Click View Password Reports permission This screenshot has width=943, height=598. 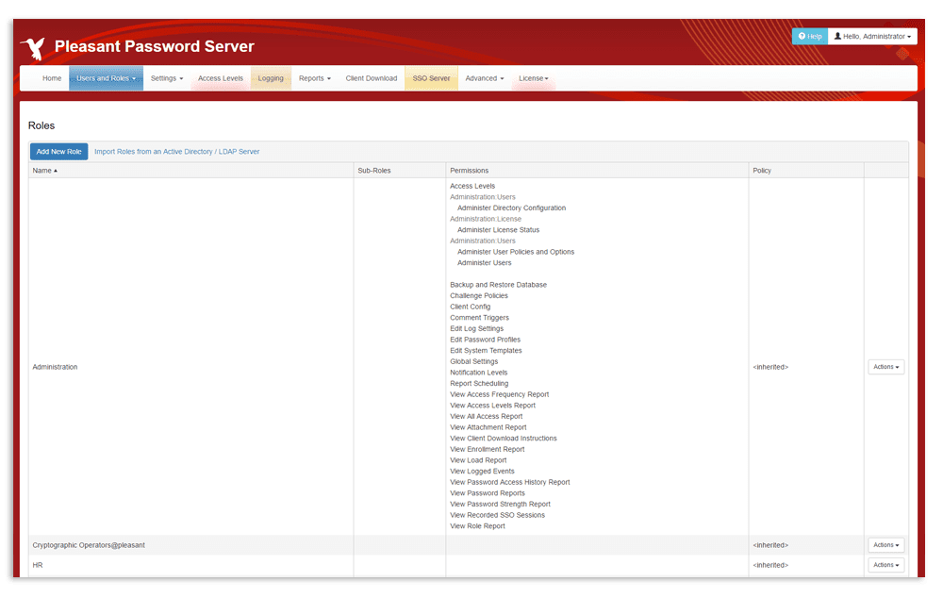pos(488,493)
